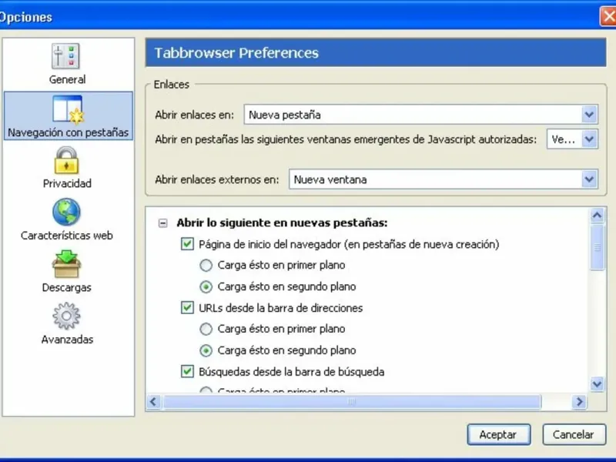Open the Abrir enlaces en dropdown

click(590, 115)
